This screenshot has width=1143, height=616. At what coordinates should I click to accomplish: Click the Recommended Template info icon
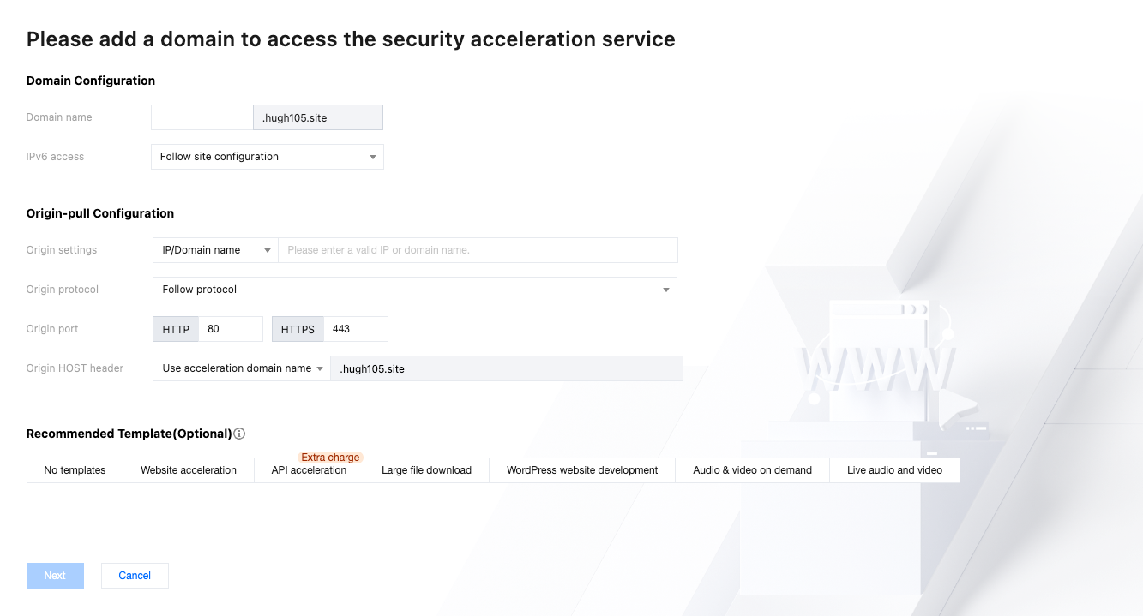coord(240,434)
